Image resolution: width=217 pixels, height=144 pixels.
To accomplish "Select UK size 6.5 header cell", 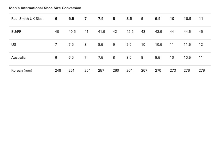I will 71,19.
